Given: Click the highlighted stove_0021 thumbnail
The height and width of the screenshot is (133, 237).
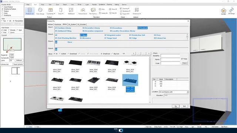Looking at the screenshot, I should click(130, 80).
